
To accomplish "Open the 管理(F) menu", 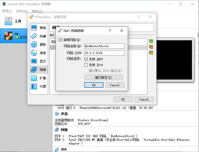I will (7, 11).
